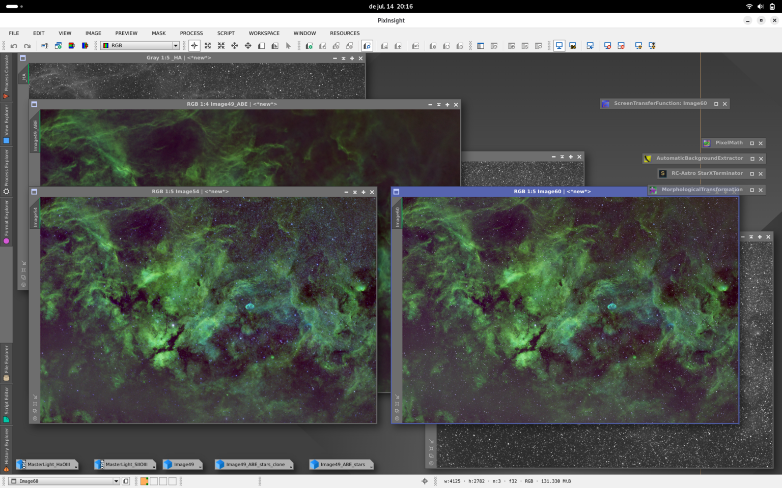This screenshot has width=782, height=488.
Task: Open the IMAGE menu
Action: (93, 33)
